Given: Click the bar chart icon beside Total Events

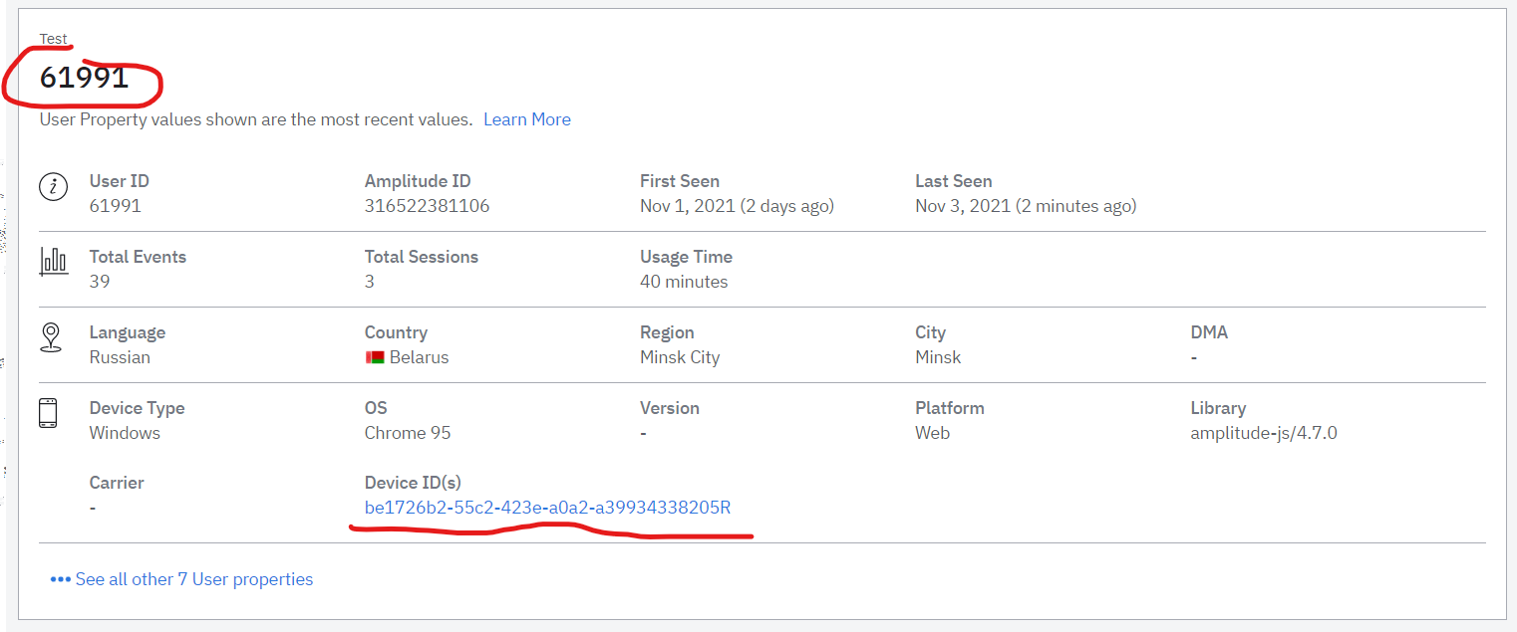Looking at the screenshot, I should click(x=53, y=261).
